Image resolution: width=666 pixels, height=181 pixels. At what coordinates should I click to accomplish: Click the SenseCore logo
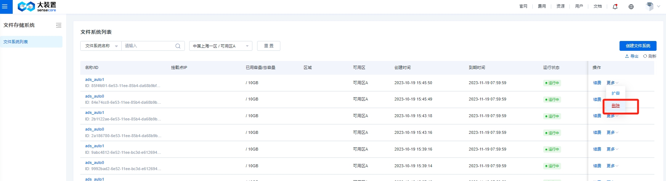(x=37, y=7)
